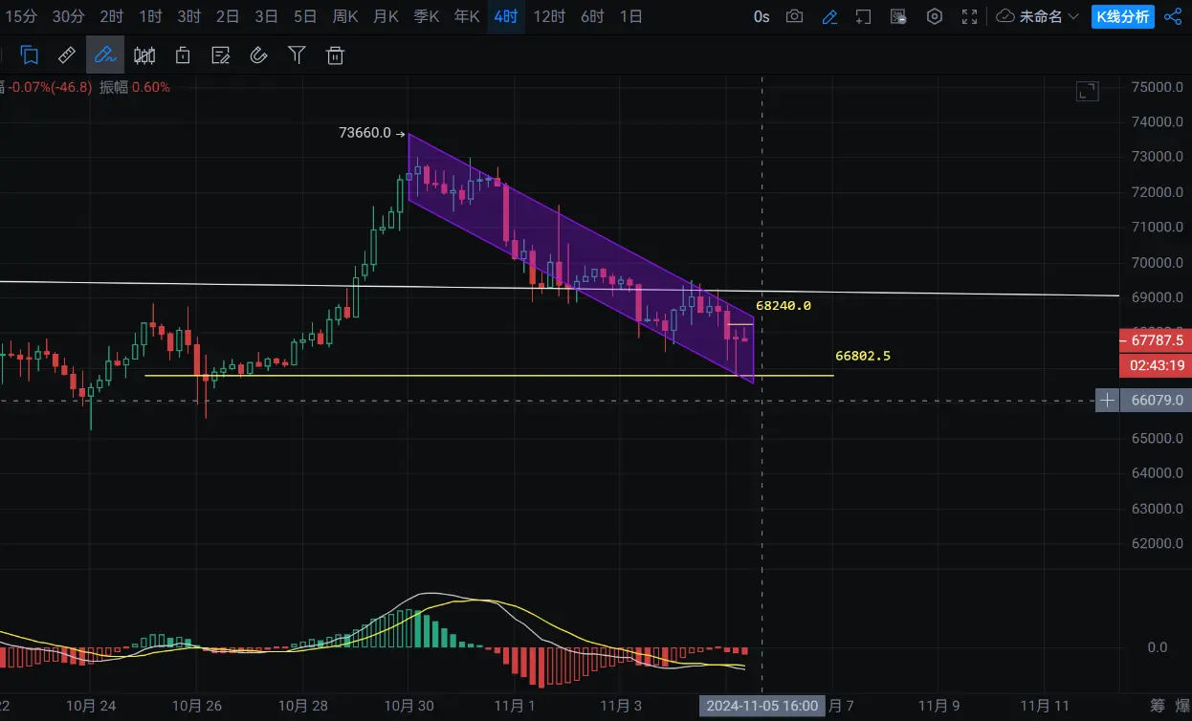Maximize chart pane corner icon
Screen dimensions: 1192x721
[x=1087, y=92]
